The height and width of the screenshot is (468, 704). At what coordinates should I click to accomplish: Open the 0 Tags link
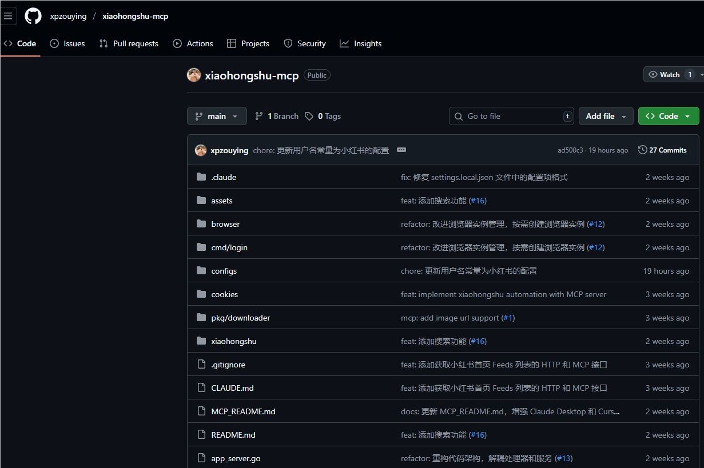point(323,116)
